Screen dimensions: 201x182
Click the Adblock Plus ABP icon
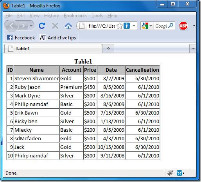[x=183, y=26]
